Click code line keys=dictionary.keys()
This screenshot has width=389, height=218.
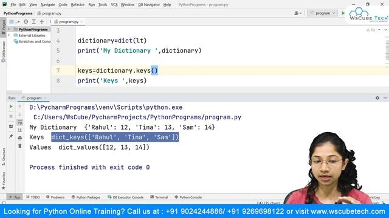[x=117, y=71]
